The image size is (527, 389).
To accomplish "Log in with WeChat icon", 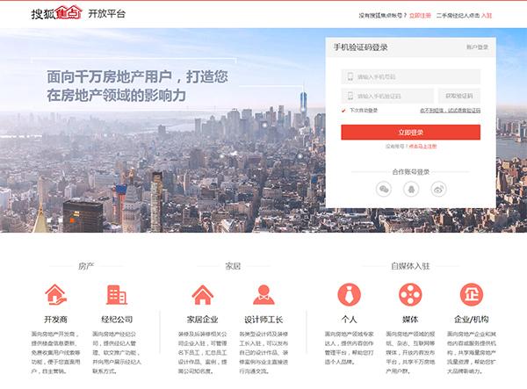I will click(383, 189).
